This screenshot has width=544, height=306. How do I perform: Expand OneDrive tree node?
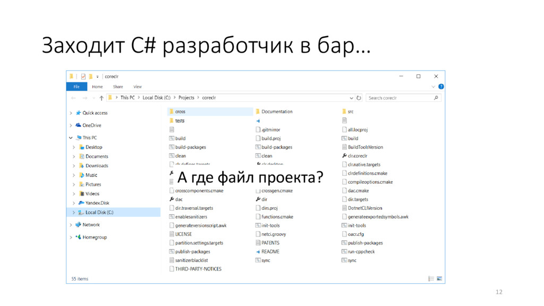tap(71, 125)
